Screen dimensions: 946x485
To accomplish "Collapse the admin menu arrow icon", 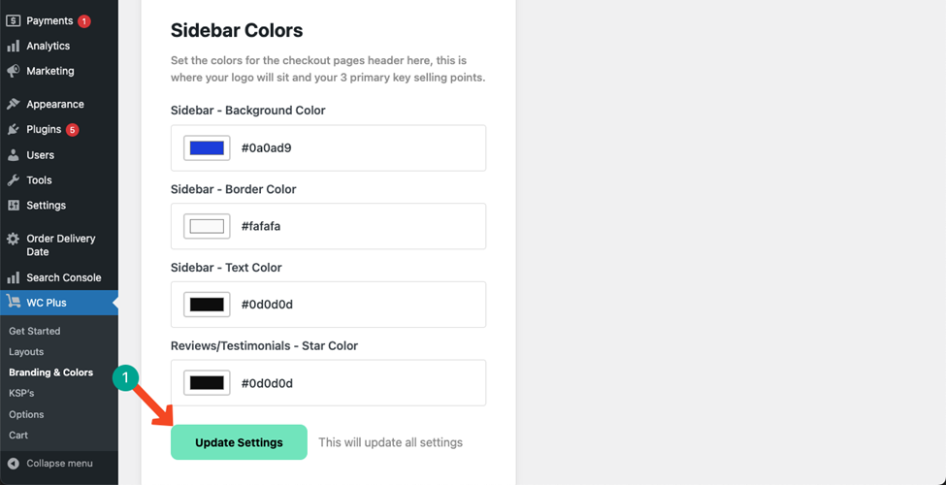I will [x=14, y=464].
